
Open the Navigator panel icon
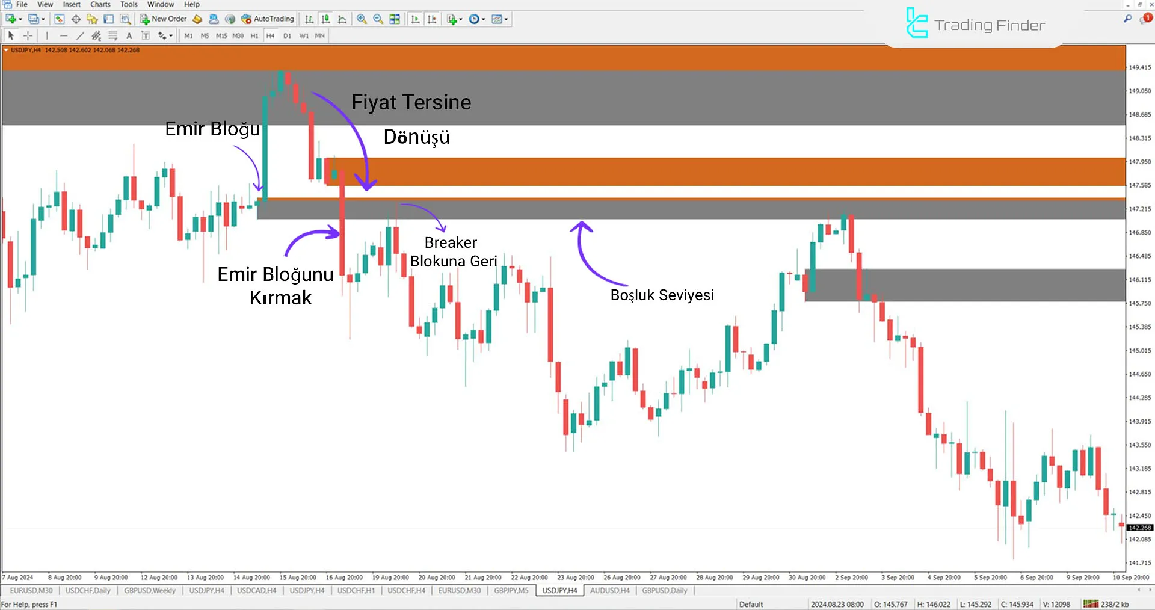(x=92, y=19)
